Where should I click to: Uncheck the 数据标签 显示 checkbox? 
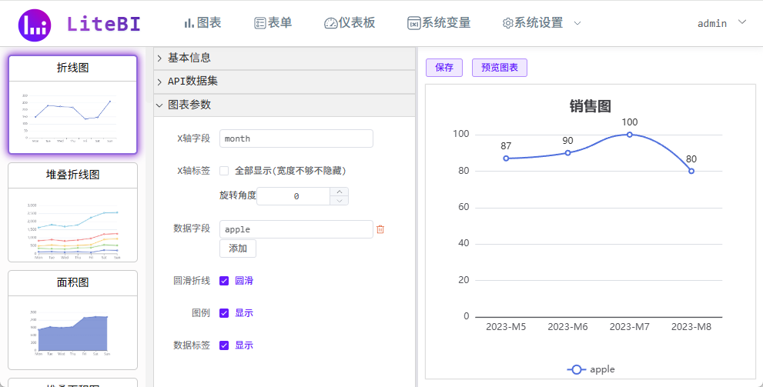click(x=224, y=345)
